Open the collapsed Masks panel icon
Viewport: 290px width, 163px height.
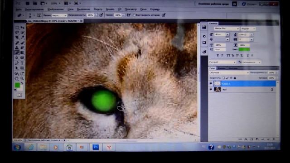(x=204, y=43)
